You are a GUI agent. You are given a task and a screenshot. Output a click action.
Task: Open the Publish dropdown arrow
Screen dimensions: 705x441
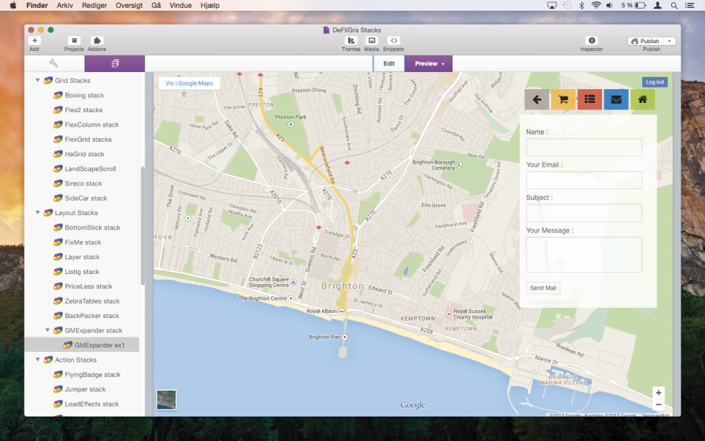coord(670,41)
